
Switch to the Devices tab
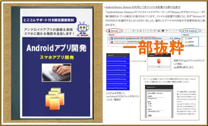(114, 31)
